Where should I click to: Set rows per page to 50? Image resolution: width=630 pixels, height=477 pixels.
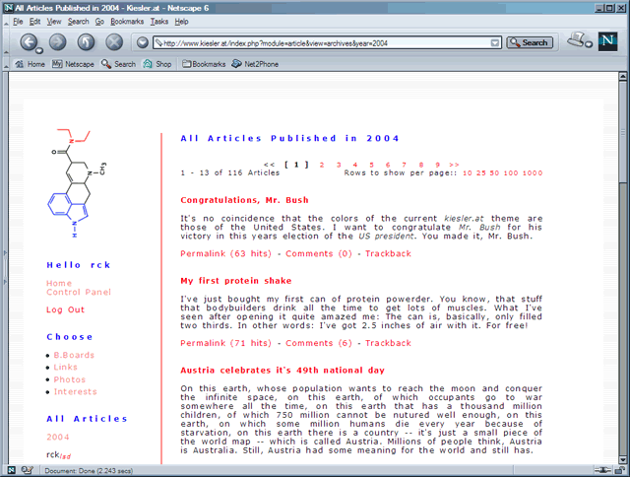(496, 172)
